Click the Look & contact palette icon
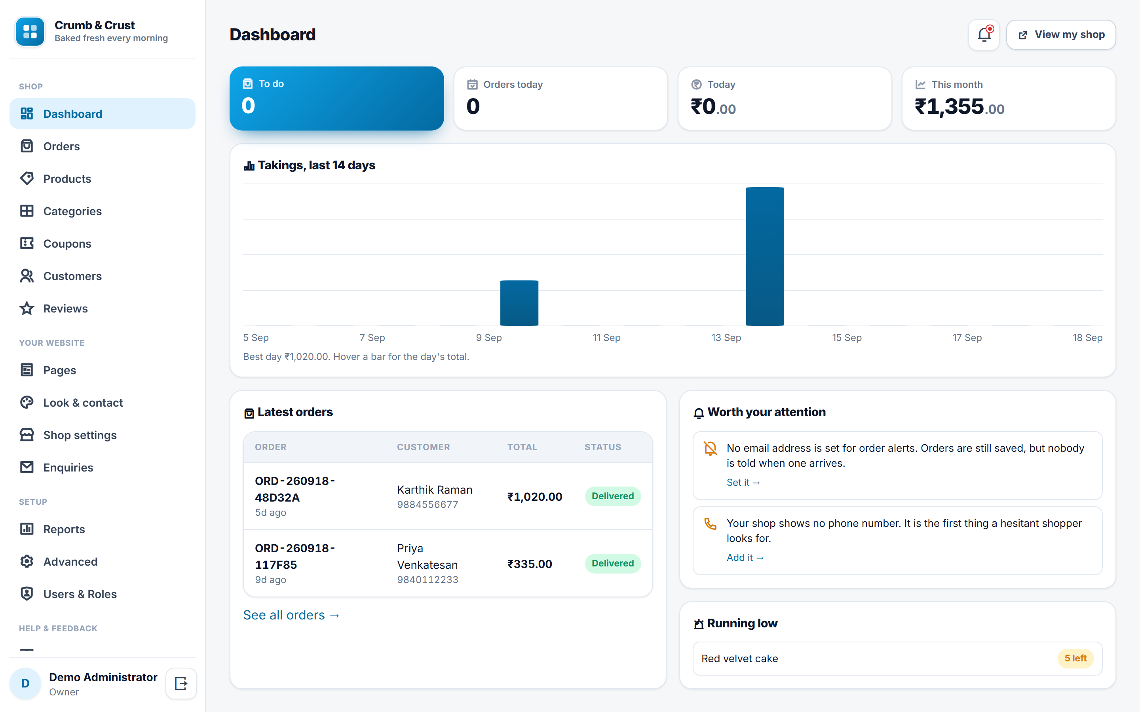This screenshot has width=1140, height=712. [x=27, y=403]
